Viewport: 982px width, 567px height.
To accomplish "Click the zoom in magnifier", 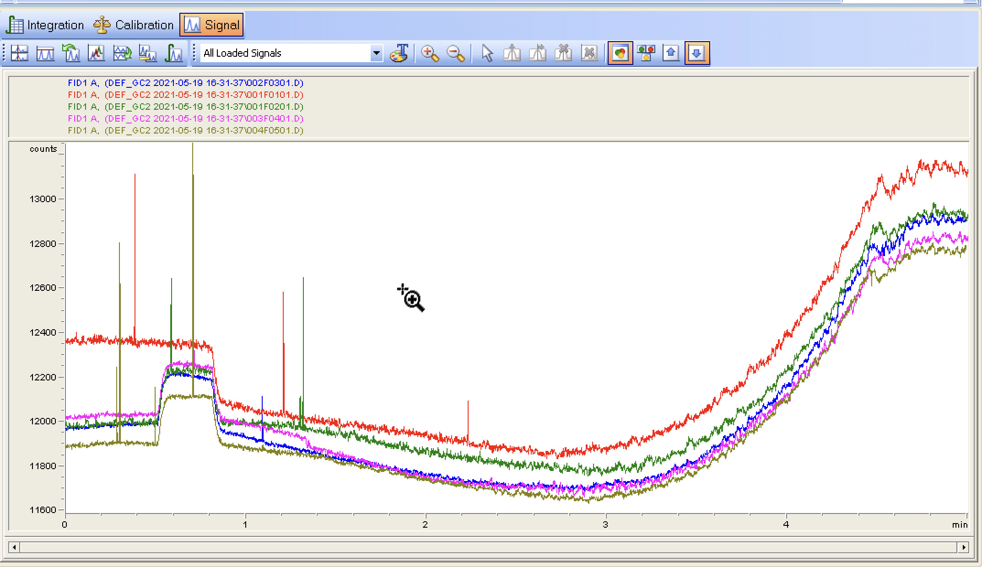I will (430, 53).
